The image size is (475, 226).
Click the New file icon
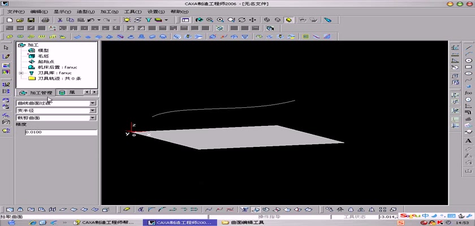pos(10,20)
